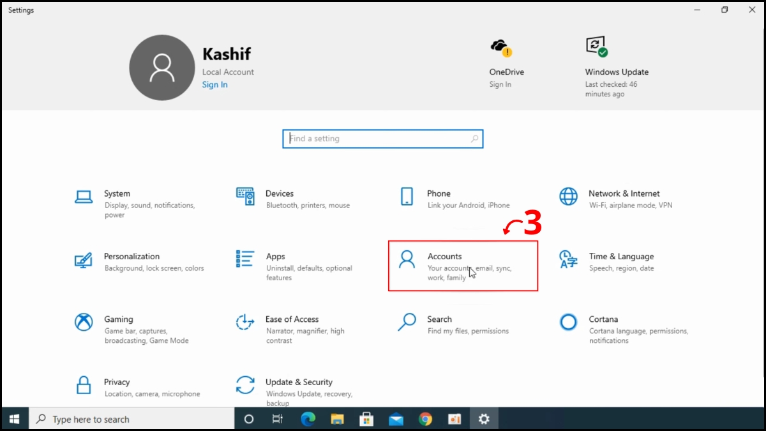The image size is (766, 431).
Task: Launch Google Chrome from the taskbar
Action: click(x=425, y=419)
